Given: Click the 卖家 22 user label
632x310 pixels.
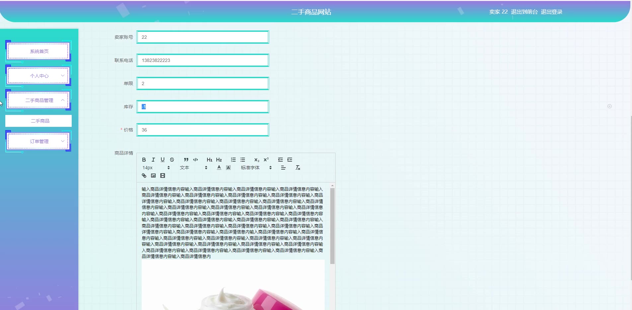Looking at the screenshot, I should pyautogui.click(x=498, y=12).
